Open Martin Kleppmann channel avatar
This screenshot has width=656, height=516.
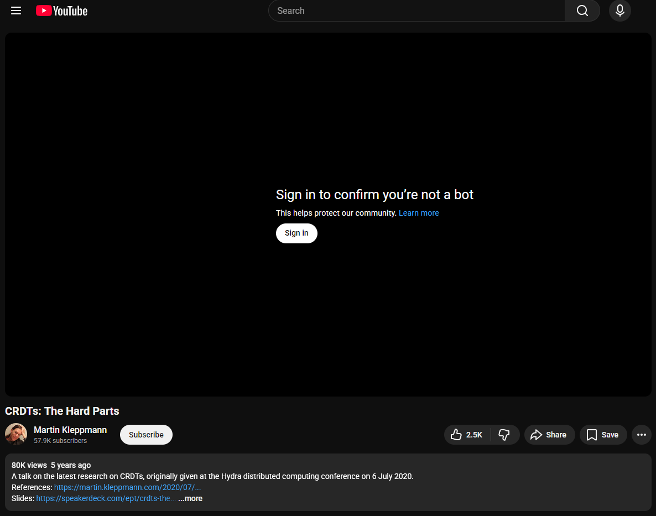point(16,435)
